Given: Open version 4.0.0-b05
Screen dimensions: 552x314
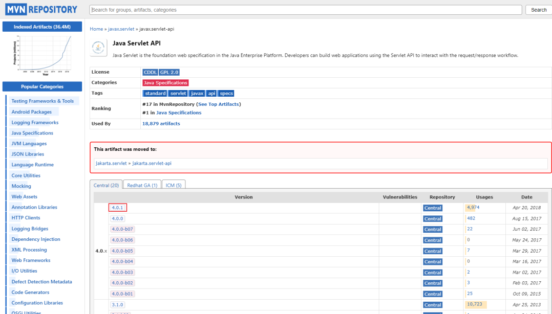Looking at the screenshot, I should [x=122, y=251].
